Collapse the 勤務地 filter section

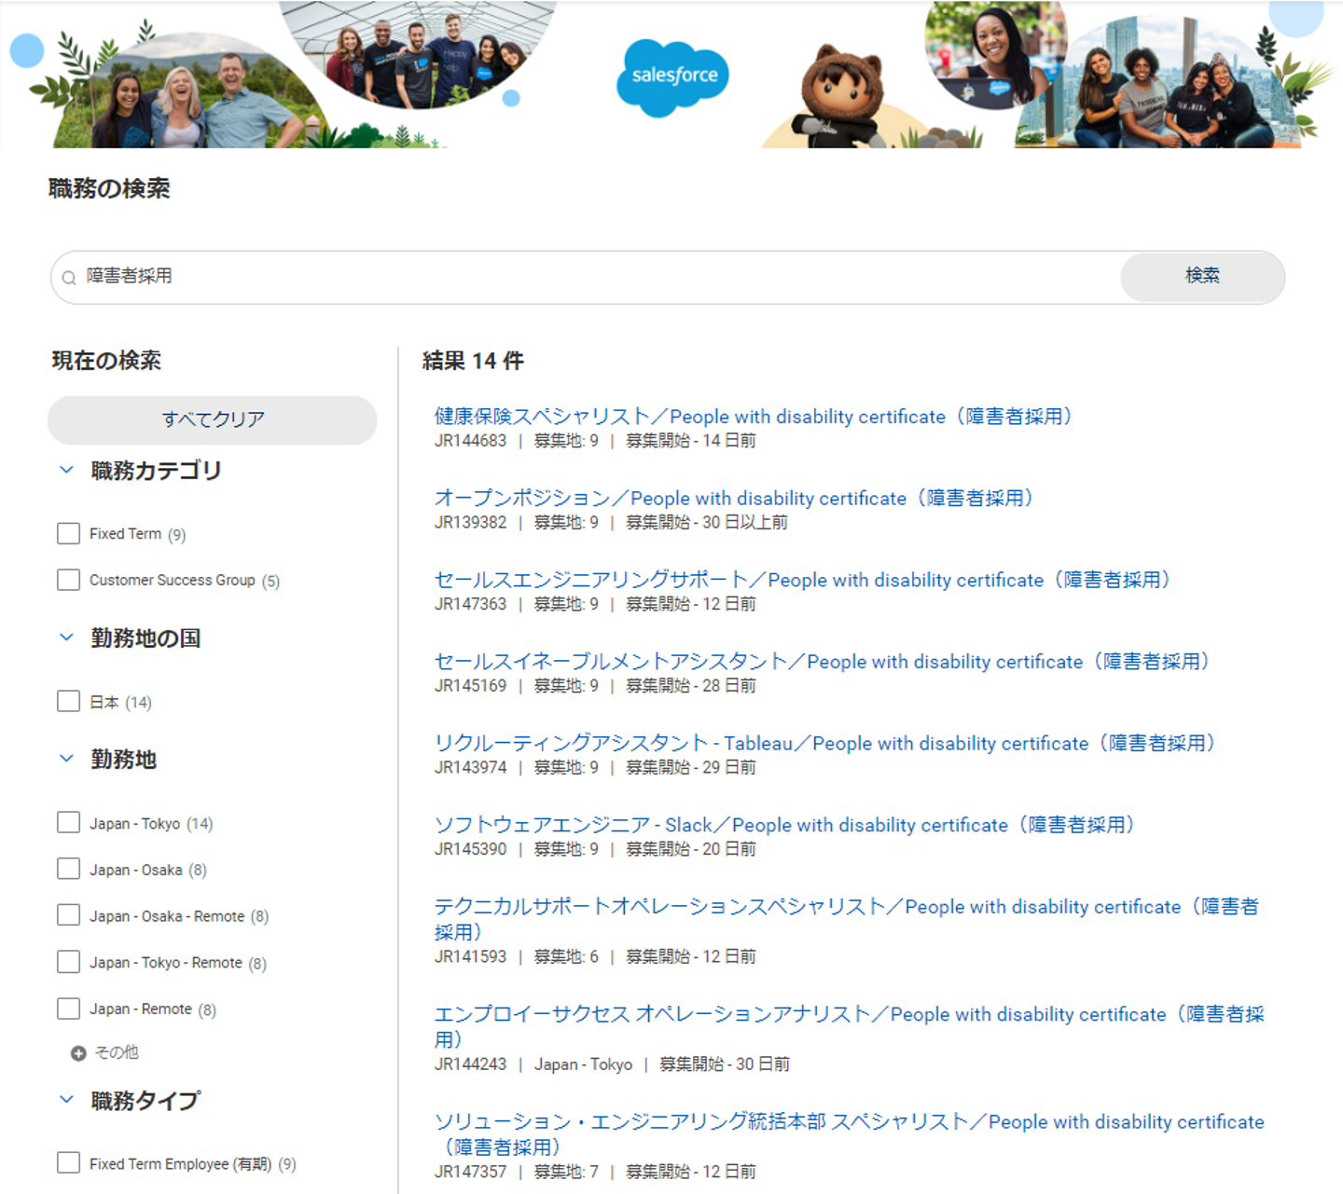pos(66,759)
